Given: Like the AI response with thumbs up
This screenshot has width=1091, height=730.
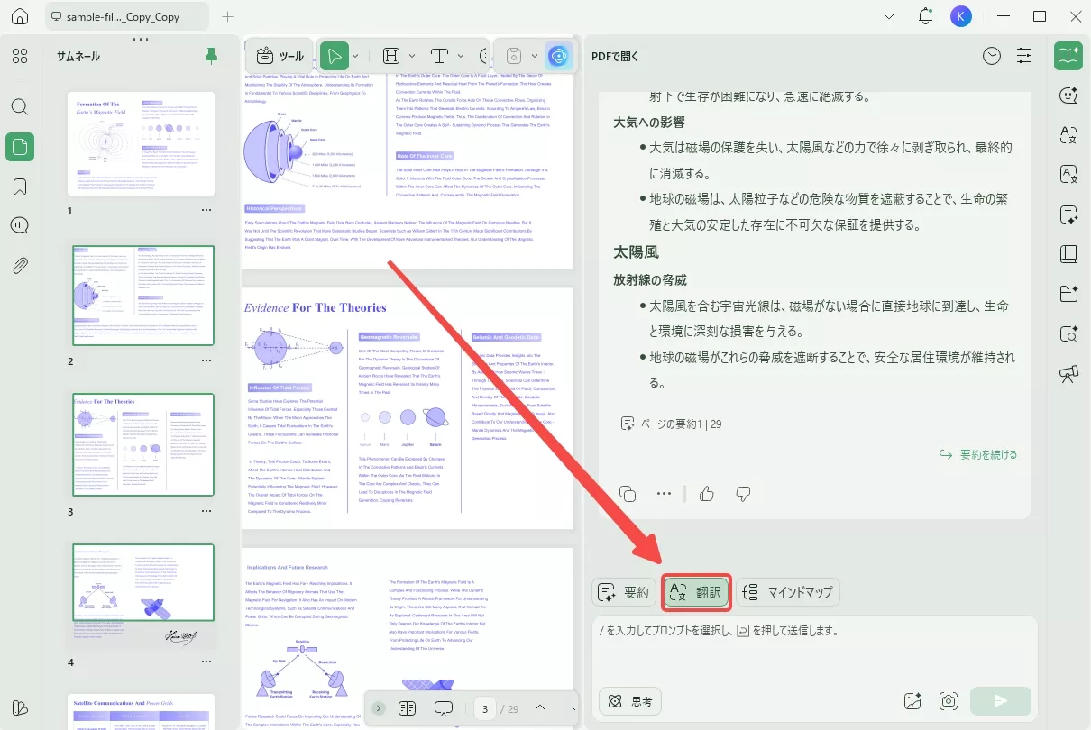Looking at the screenshot, I should (707, 493).
